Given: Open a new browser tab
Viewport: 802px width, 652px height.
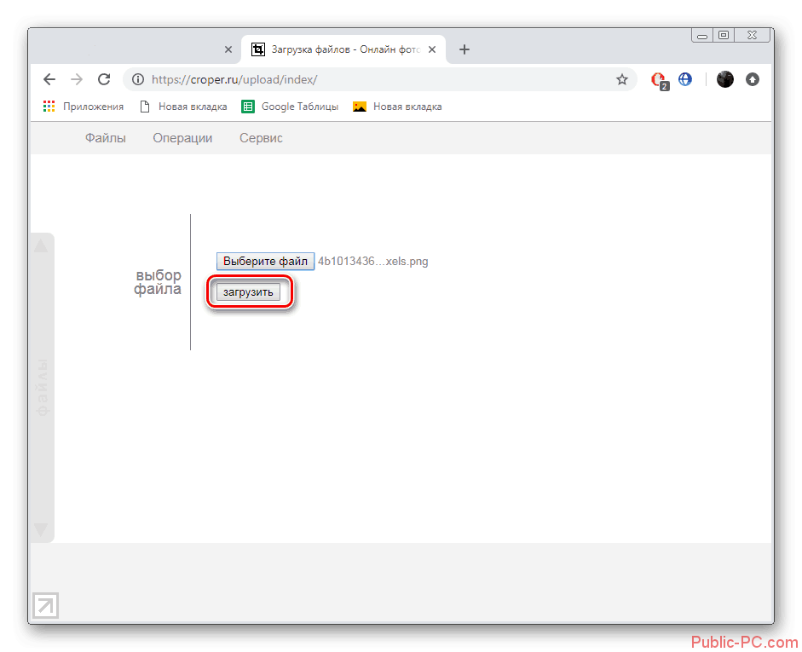Looking at the screenshot, I should 464,49.
